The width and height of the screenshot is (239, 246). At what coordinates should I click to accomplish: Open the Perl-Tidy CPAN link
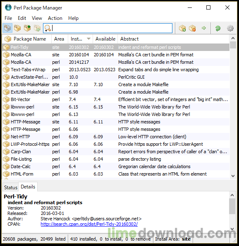pyautogui.click(x=89, y=224)
